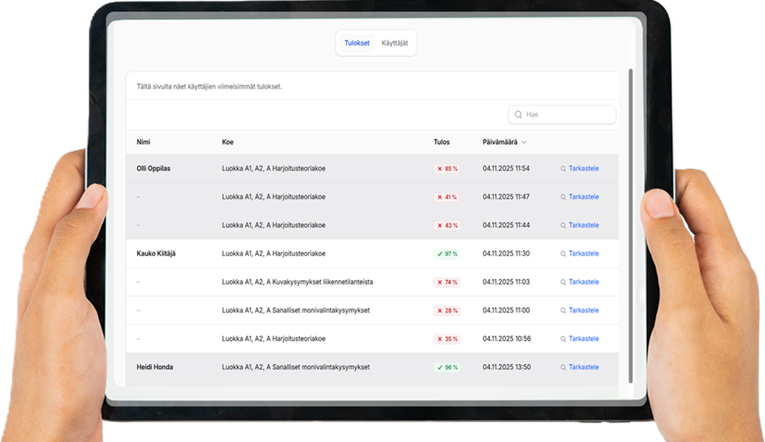Click the red 85 % failed result badge
Screen dimensions: 765x442
pos(447,169)
